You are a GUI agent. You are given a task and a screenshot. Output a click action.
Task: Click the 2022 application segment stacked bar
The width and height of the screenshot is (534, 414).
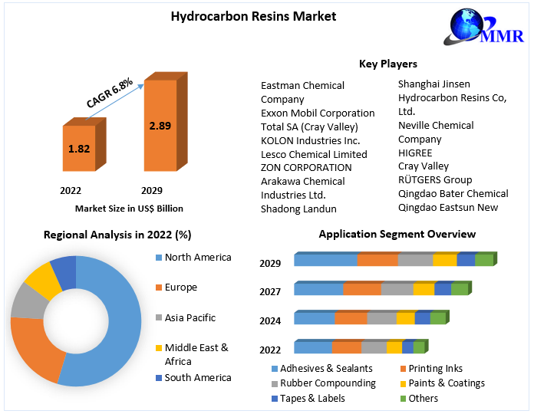[x=359, y=348]
